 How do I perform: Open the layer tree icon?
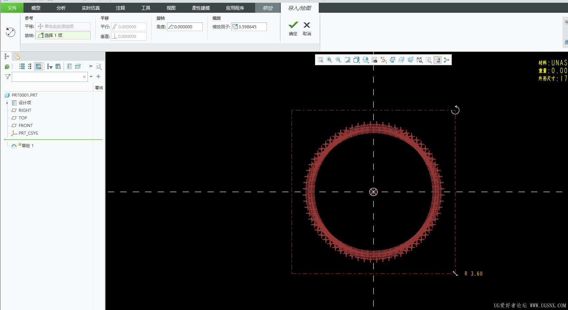[78, 66]
